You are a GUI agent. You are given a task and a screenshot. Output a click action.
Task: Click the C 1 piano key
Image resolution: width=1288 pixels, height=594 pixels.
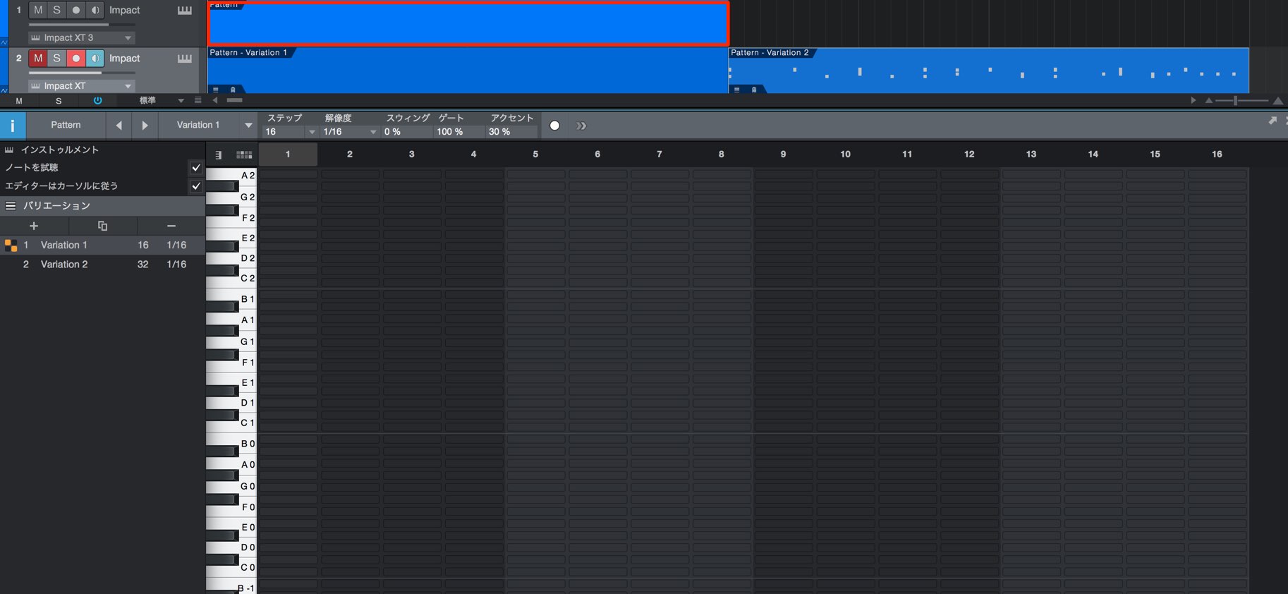coord(232,423)
